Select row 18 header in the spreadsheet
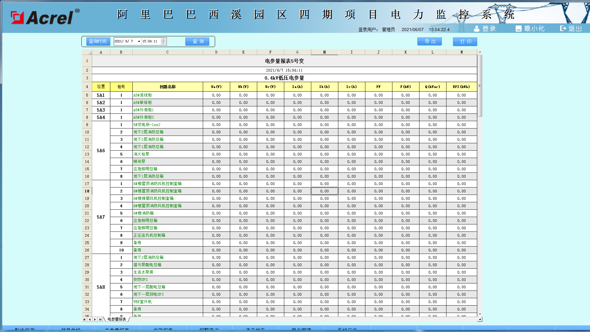 87,191
